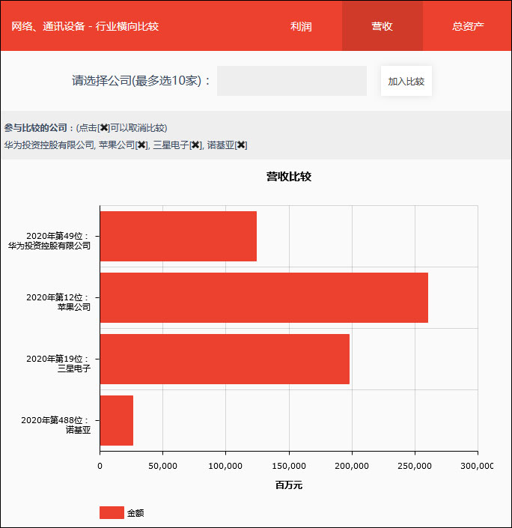Click the 营收比较 chart title
The height and width of the screenshot is (528, 512).
coord(289,177)
